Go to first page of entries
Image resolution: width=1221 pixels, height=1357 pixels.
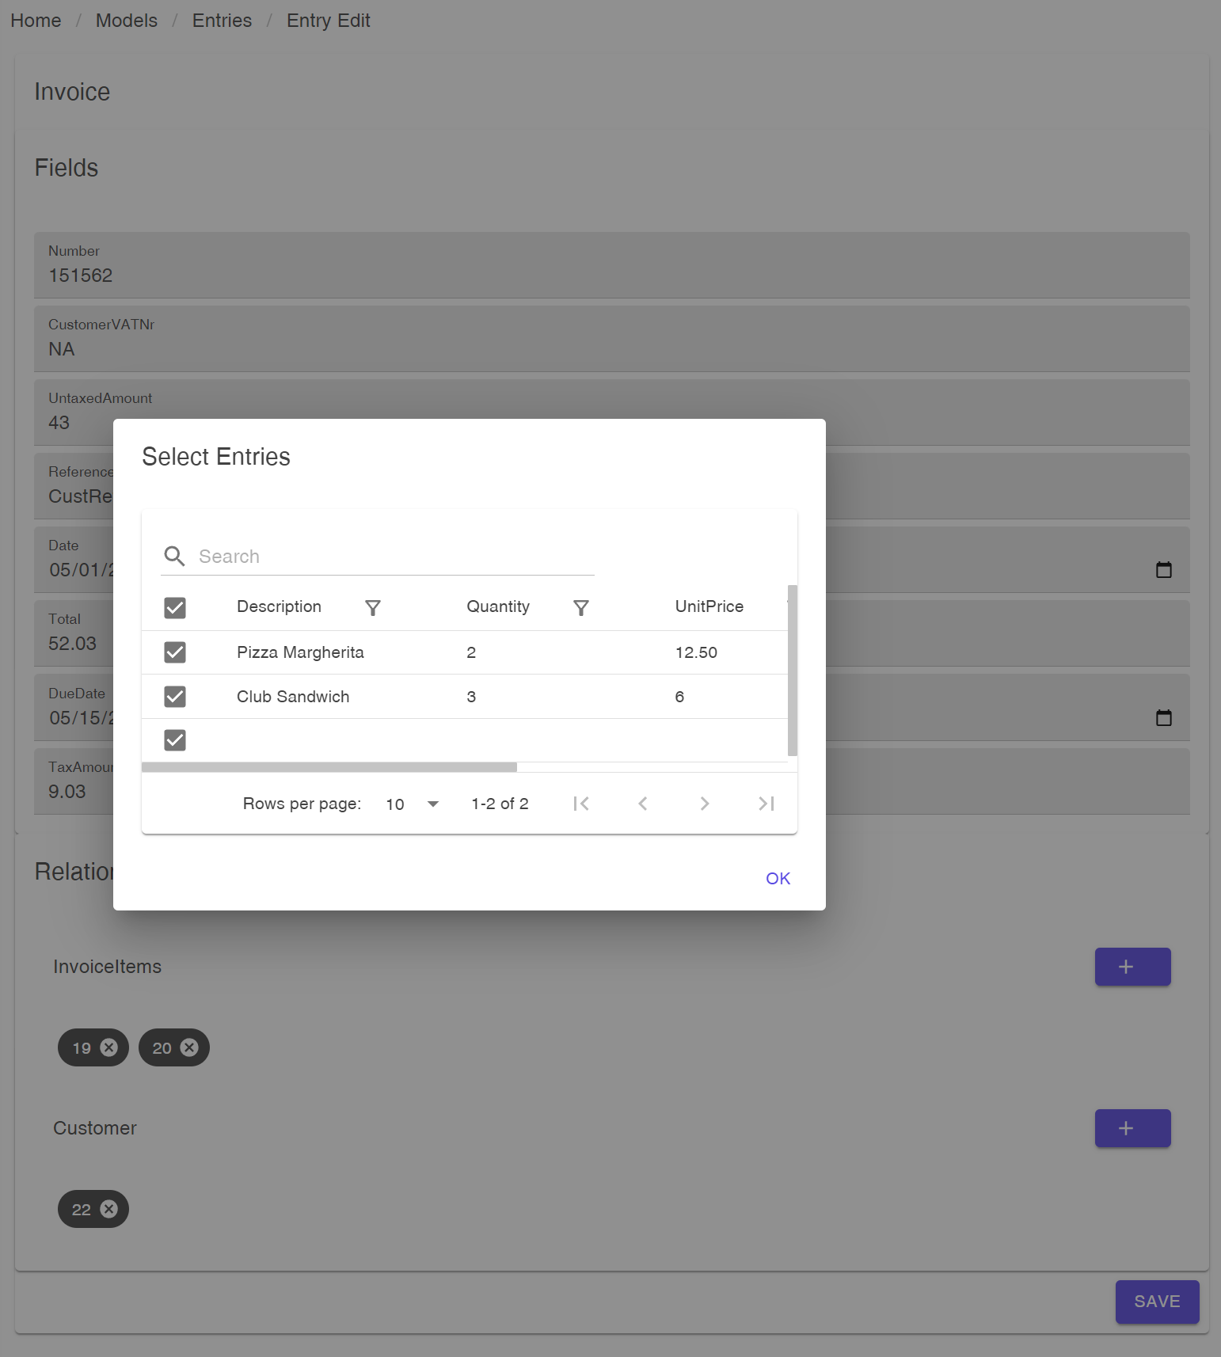click(581, 804)
